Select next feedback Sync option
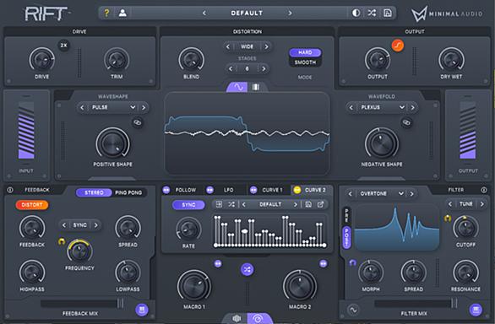Screen dimensions: 495x324 tap(95, 225)
